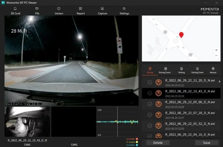This screenshot has height=147, width=223.
Task: Click steering wheel icon of 22_04_16 file
Action: pyautogui.click(x=158, y=136)
